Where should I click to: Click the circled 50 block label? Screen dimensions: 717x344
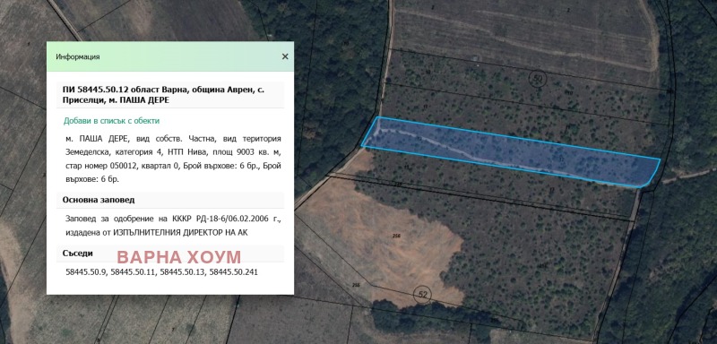[x=538, y=79]
